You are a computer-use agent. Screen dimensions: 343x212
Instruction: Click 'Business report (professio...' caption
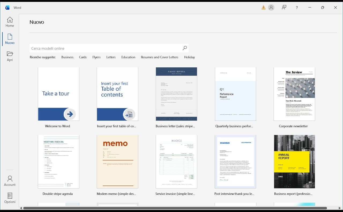(293, 194)
